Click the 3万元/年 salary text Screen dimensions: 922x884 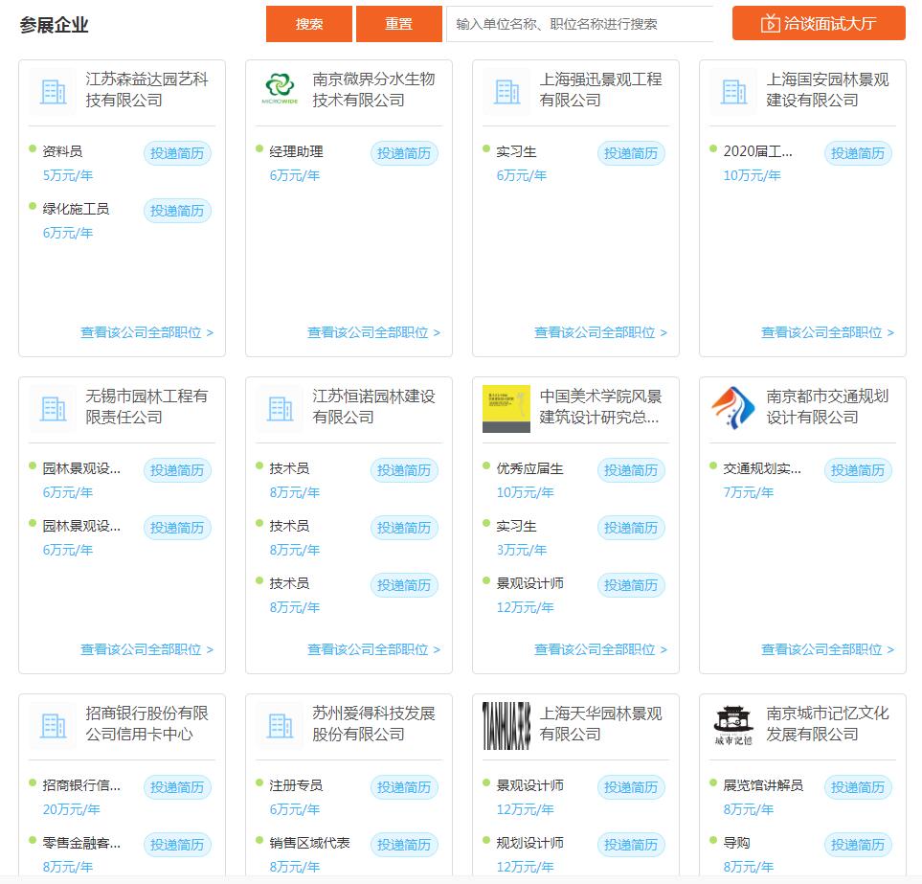click(x=522, y=551)
